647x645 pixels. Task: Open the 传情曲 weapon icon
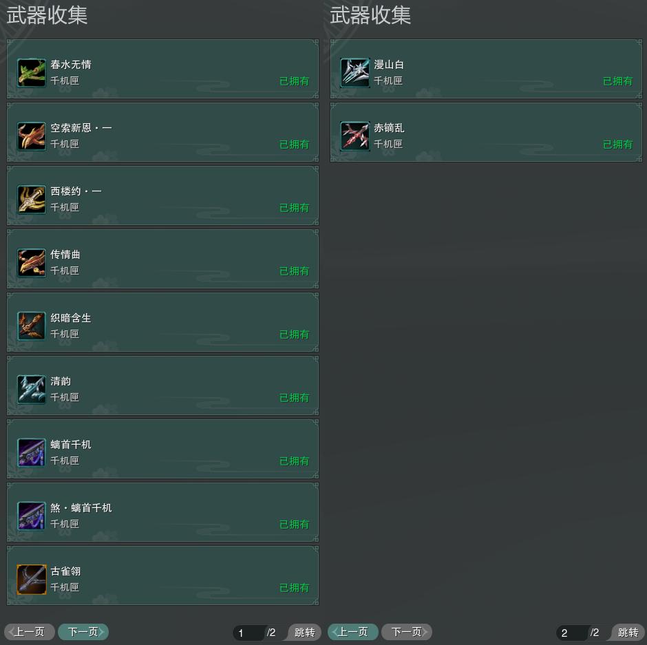tap(32, 263)
